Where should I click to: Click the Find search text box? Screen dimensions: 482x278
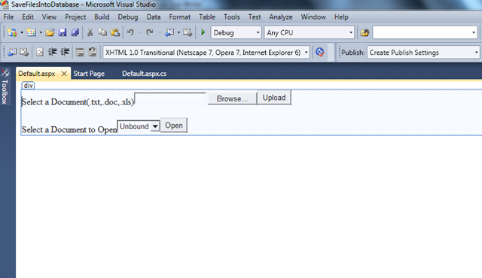click(x=422, y=33)
